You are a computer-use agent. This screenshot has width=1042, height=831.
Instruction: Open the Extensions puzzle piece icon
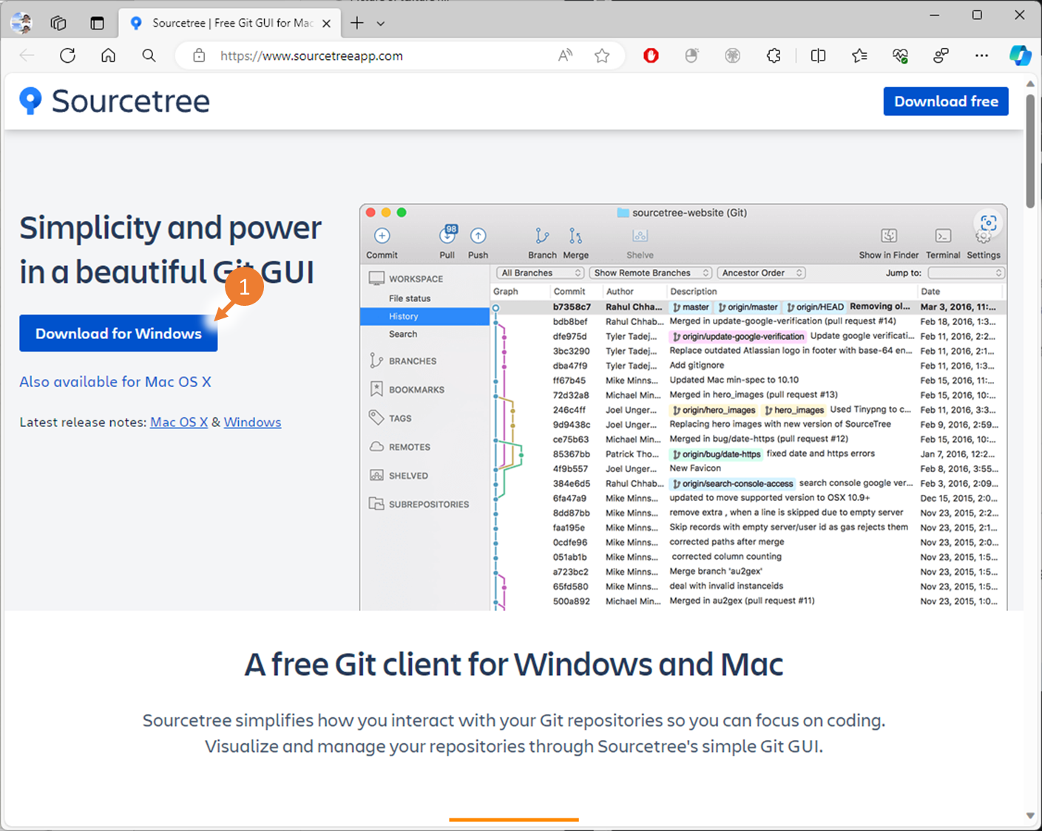coord(774,55)
